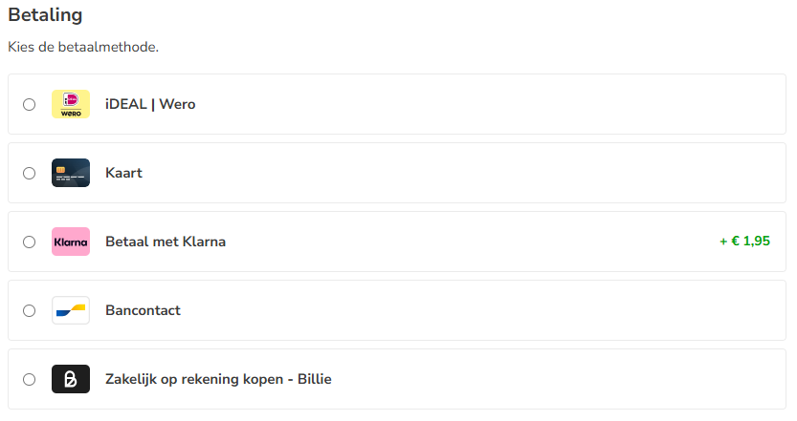Click the empty right side of the Kaart row
The height and width of the screenshot is (421, 797).
(574, 173)
